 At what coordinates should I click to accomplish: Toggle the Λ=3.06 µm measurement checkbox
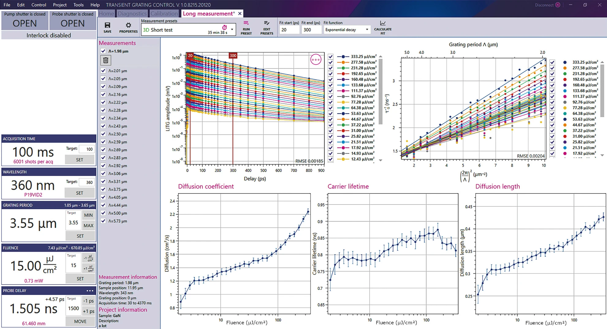pos(103,174)
